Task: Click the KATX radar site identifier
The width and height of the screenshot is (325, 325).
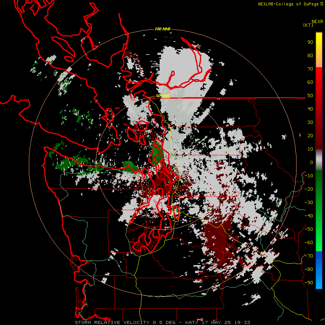Action: pos(192,322)
